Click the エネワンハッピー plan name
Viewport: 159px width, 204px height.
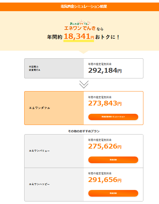[39, 184]
